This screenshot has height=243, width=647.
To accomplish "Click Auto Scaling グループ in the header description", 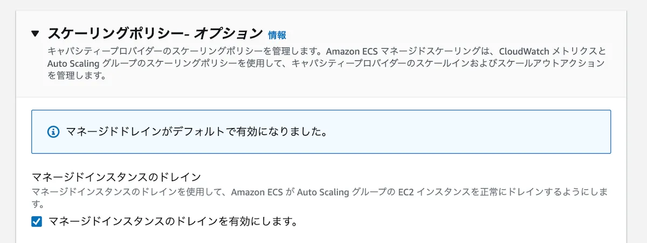I will (x=93, y=64).
